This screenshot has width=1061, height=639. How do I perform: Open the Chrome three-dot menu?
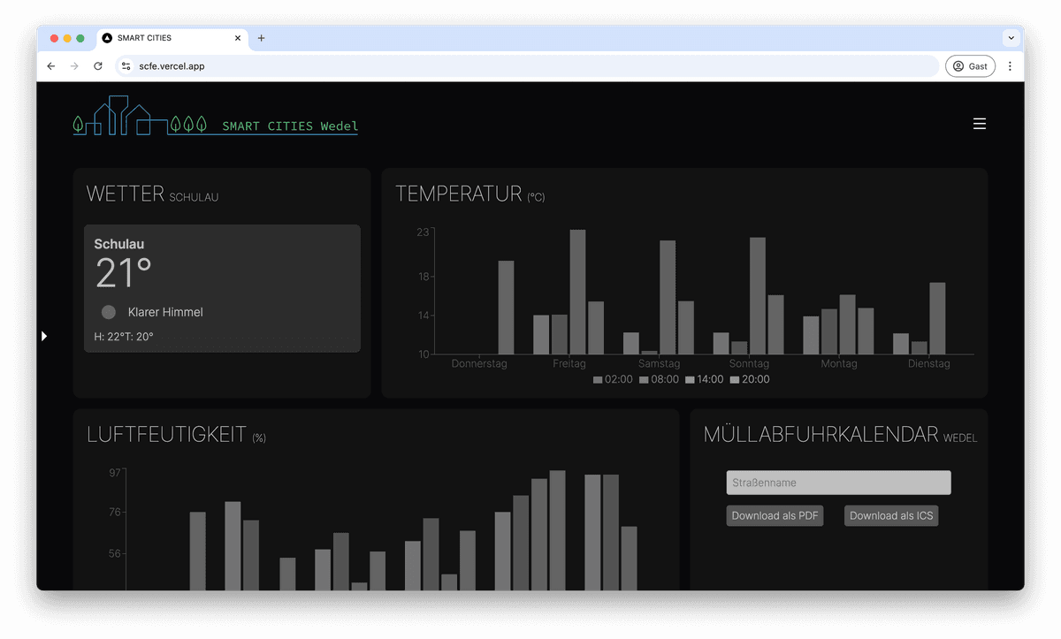pos(1010,66)
